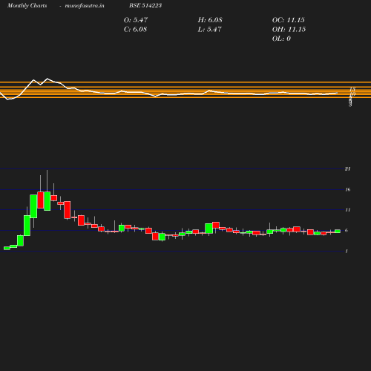Click the low value 'L: 5.47'

(x=209, y=29)
